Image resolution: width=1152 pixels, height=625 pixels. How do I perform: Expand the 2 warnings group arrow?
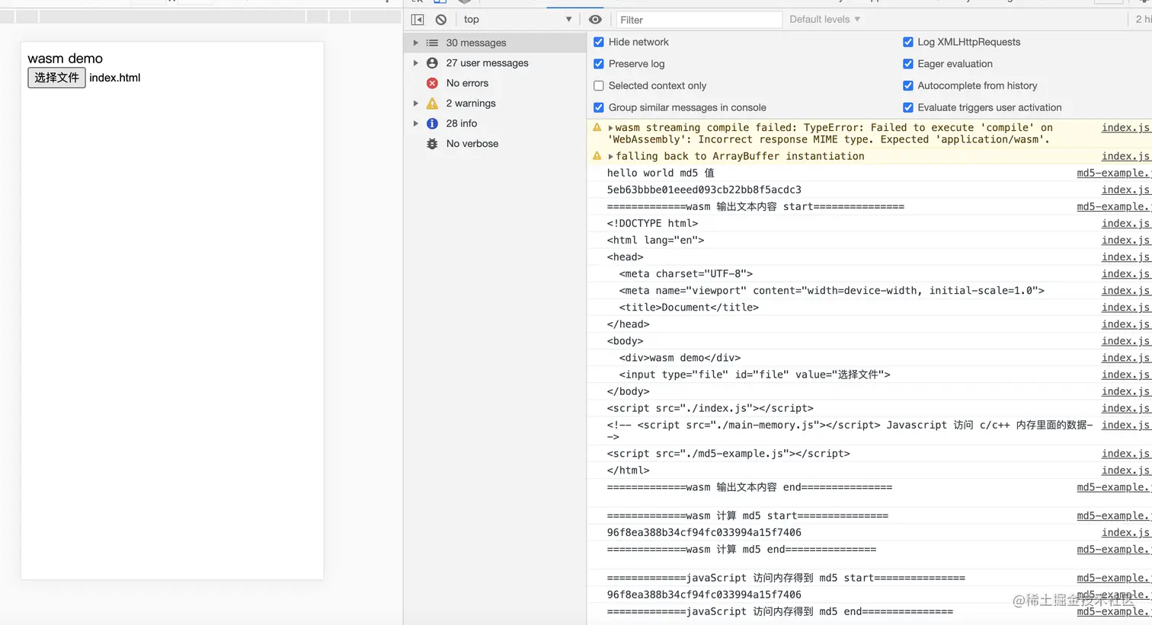[x=415, y=103]
